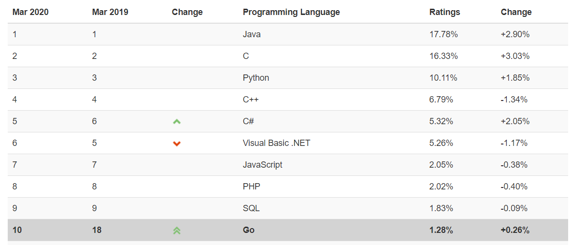Select the Python row text

coord(256,78)
